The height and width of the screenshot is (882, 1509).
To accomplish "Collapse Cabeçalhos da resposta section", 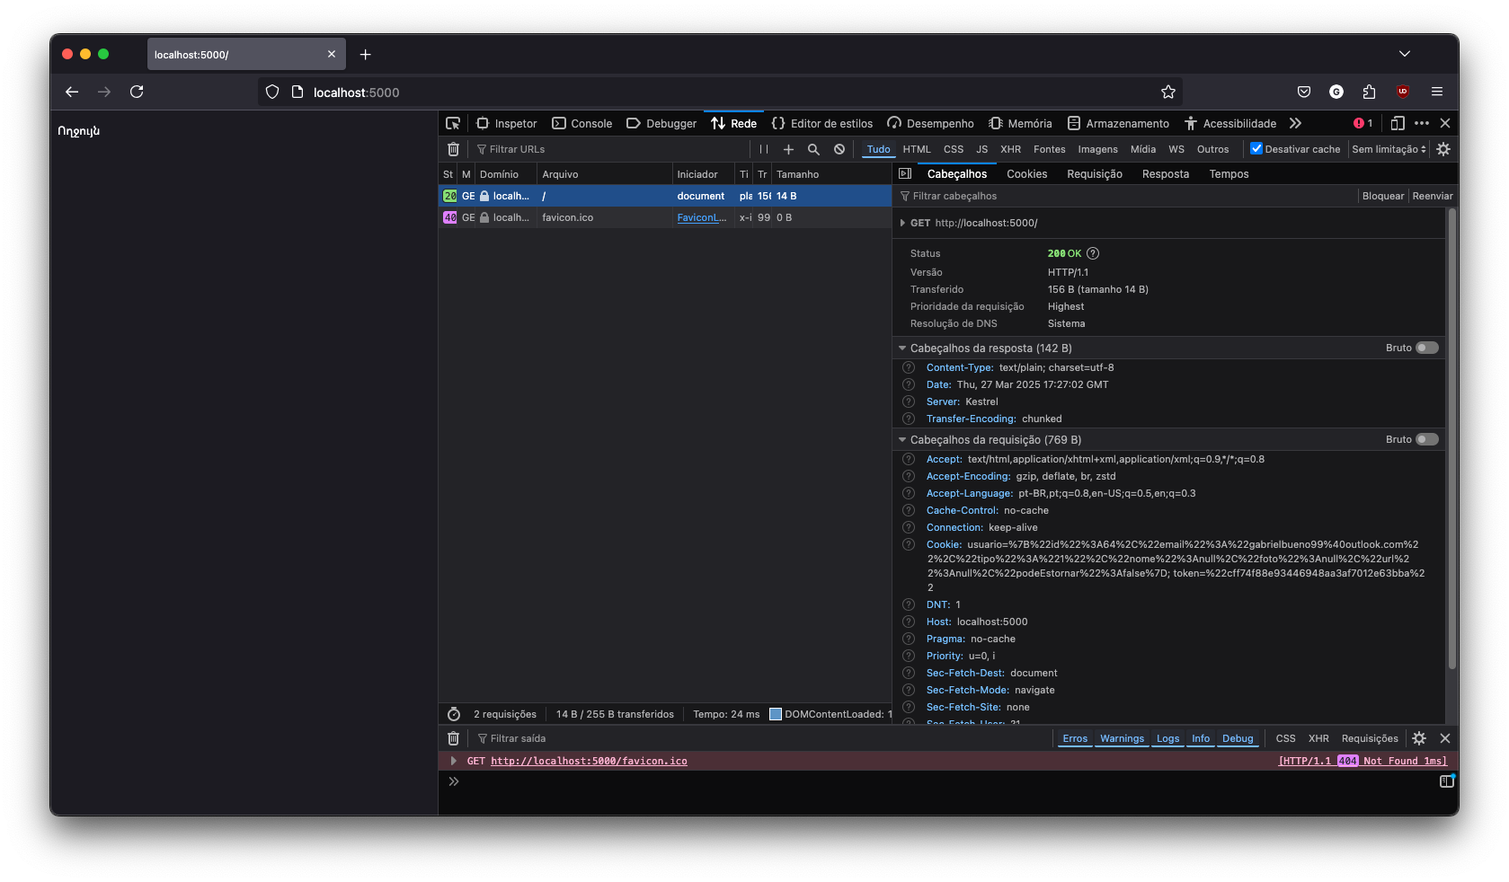I will [x=902, y=348].
